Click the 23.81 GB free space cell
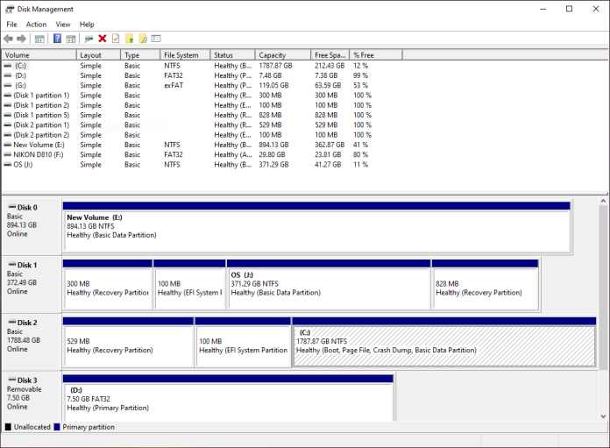The image size is (610, 448). tap(328, 154)
